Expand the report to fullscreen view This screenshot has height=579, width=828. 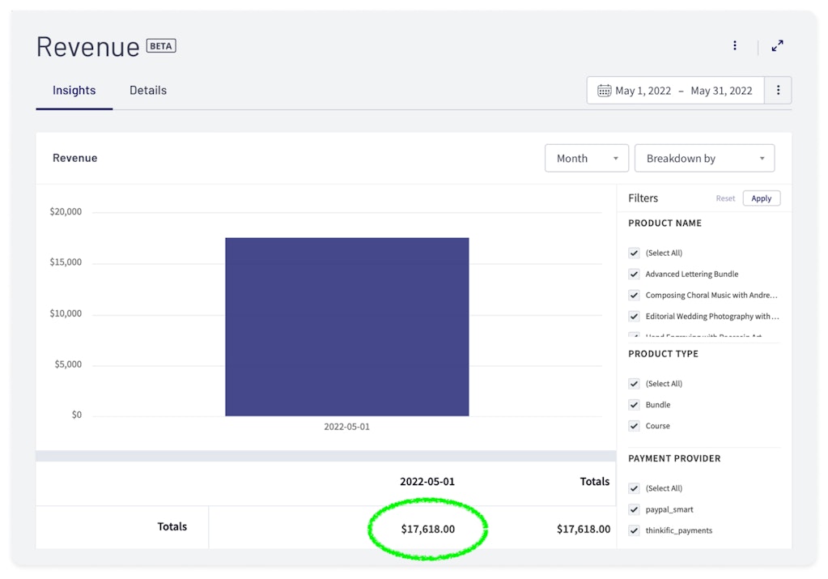pyautogui.click(x=777, y=46)
